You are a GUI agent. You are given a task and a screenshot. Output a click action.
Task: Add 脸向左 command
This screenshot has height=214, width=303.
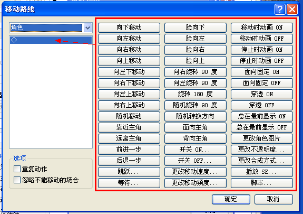click(196, 39)
